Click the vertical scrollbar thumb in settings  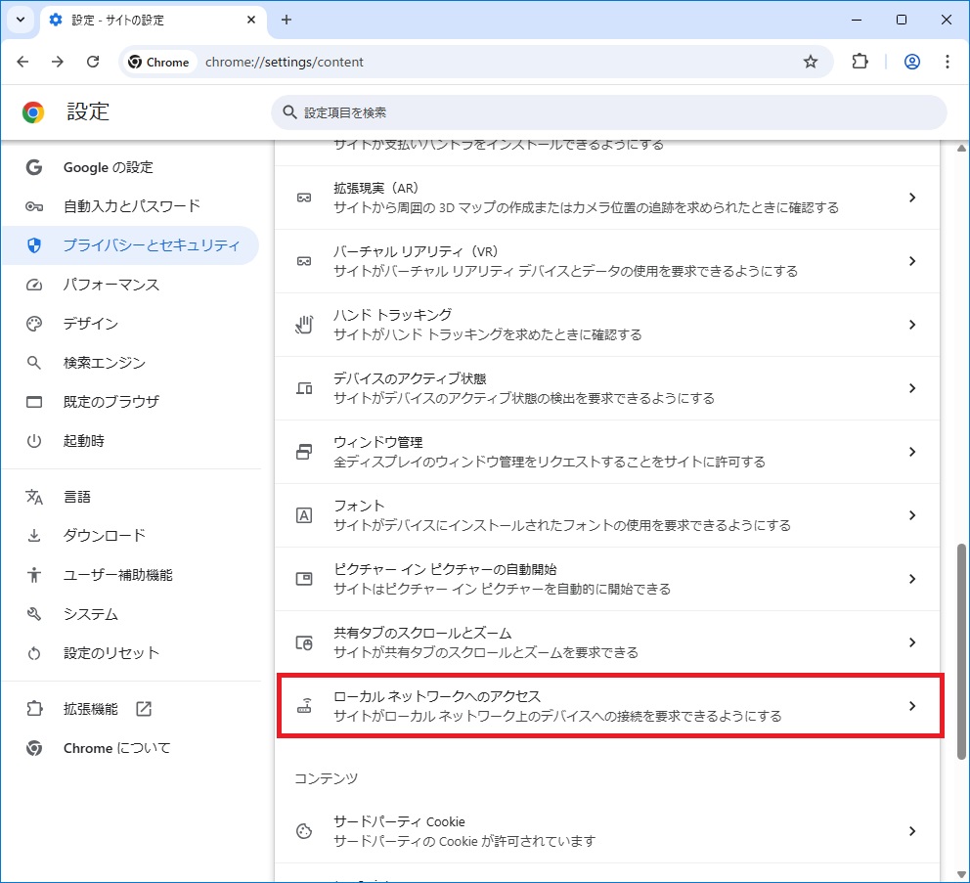(961, 650)
